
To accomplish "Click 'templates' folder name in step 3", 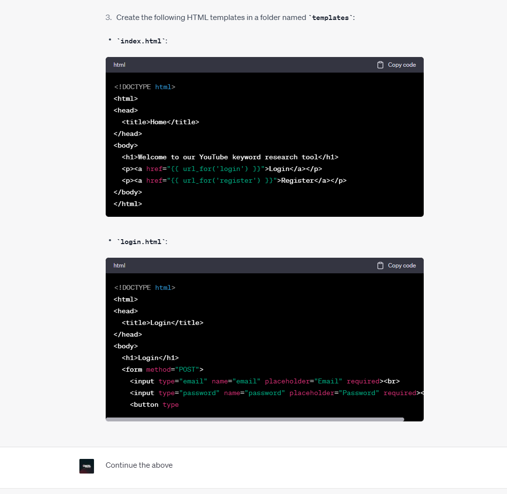I will click(x=331, y=18).
